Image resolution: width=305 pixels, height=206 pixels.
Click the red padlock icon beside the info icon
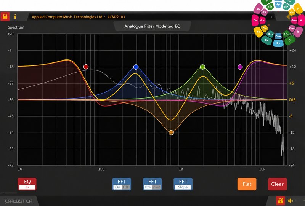[x=5, y=16]
